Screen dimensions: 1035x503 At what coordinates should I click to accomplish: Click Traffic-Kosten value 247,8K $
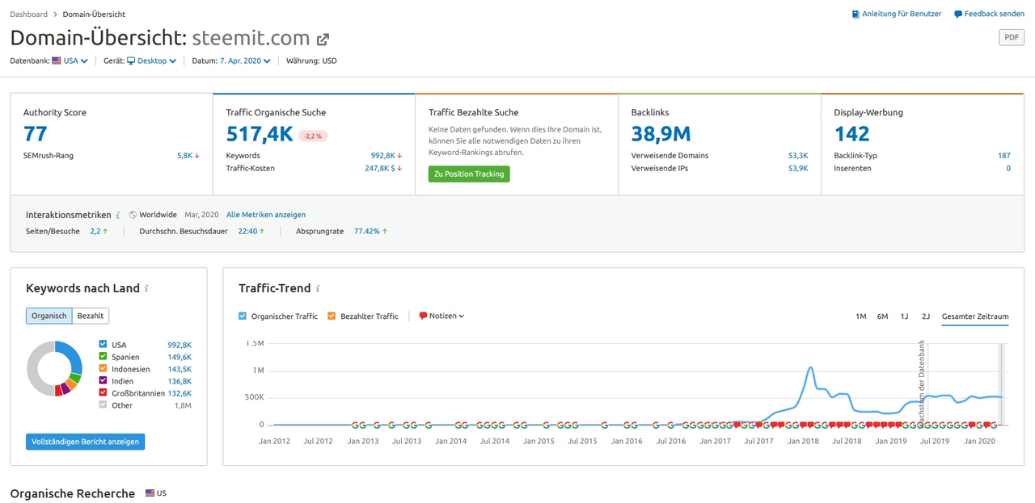380,169
